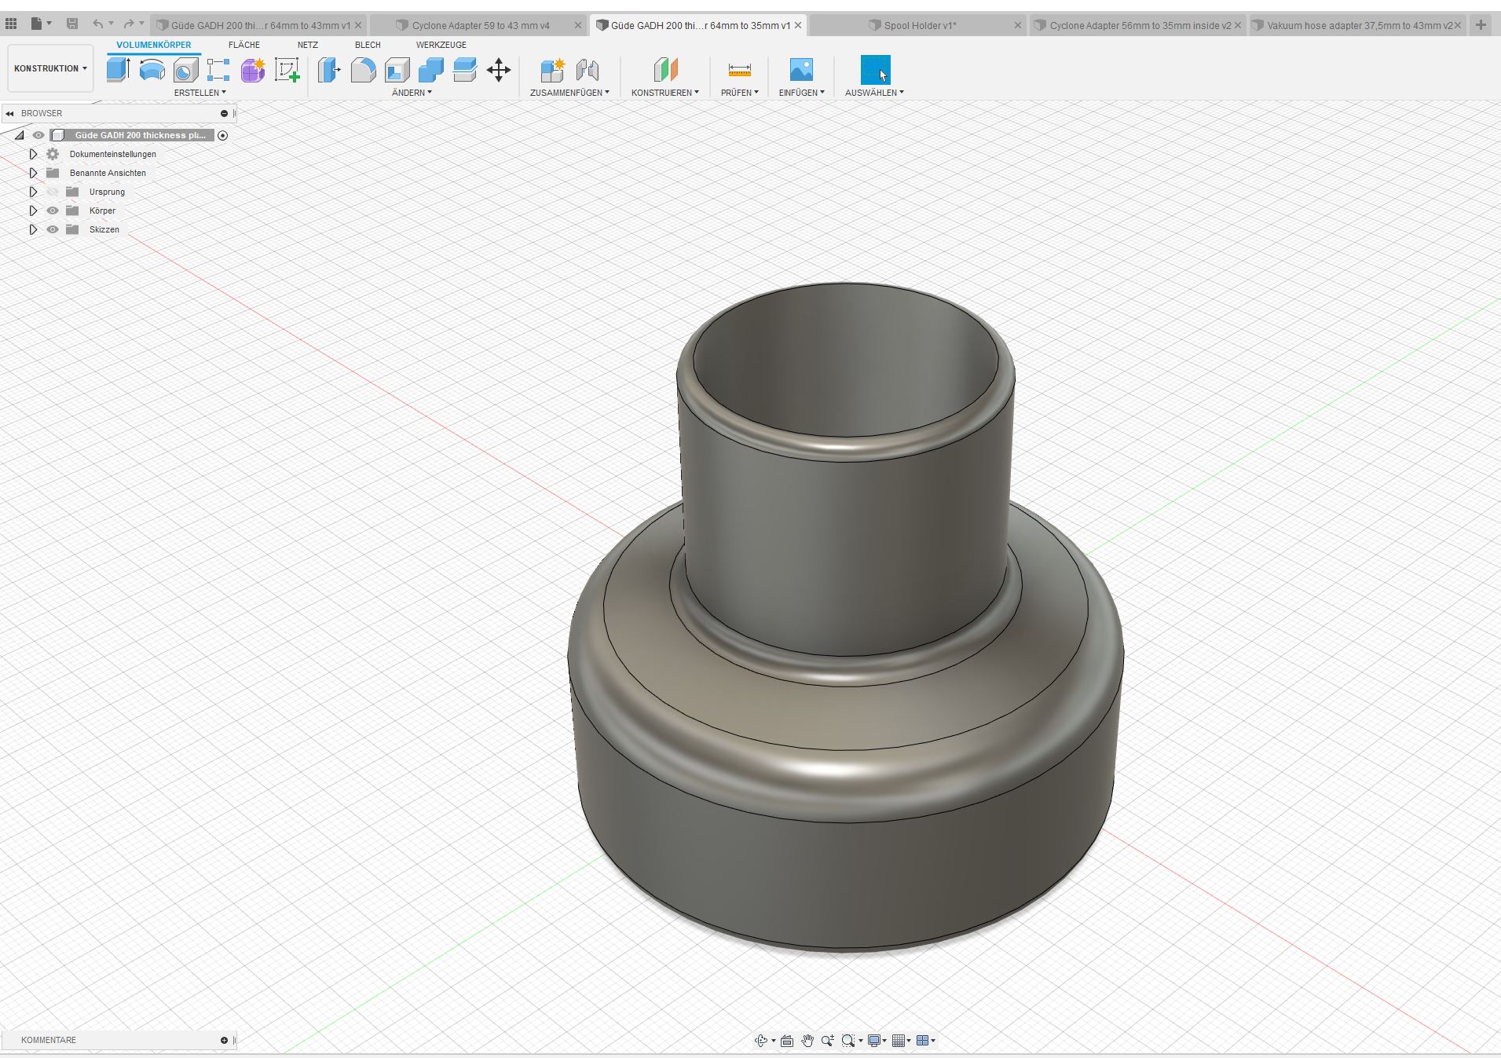Image resolution: width=1501 pixels, height=1058 pixels.
Task: Toggle visibility of Skizzen folder
Action: [x=53, y=229]
